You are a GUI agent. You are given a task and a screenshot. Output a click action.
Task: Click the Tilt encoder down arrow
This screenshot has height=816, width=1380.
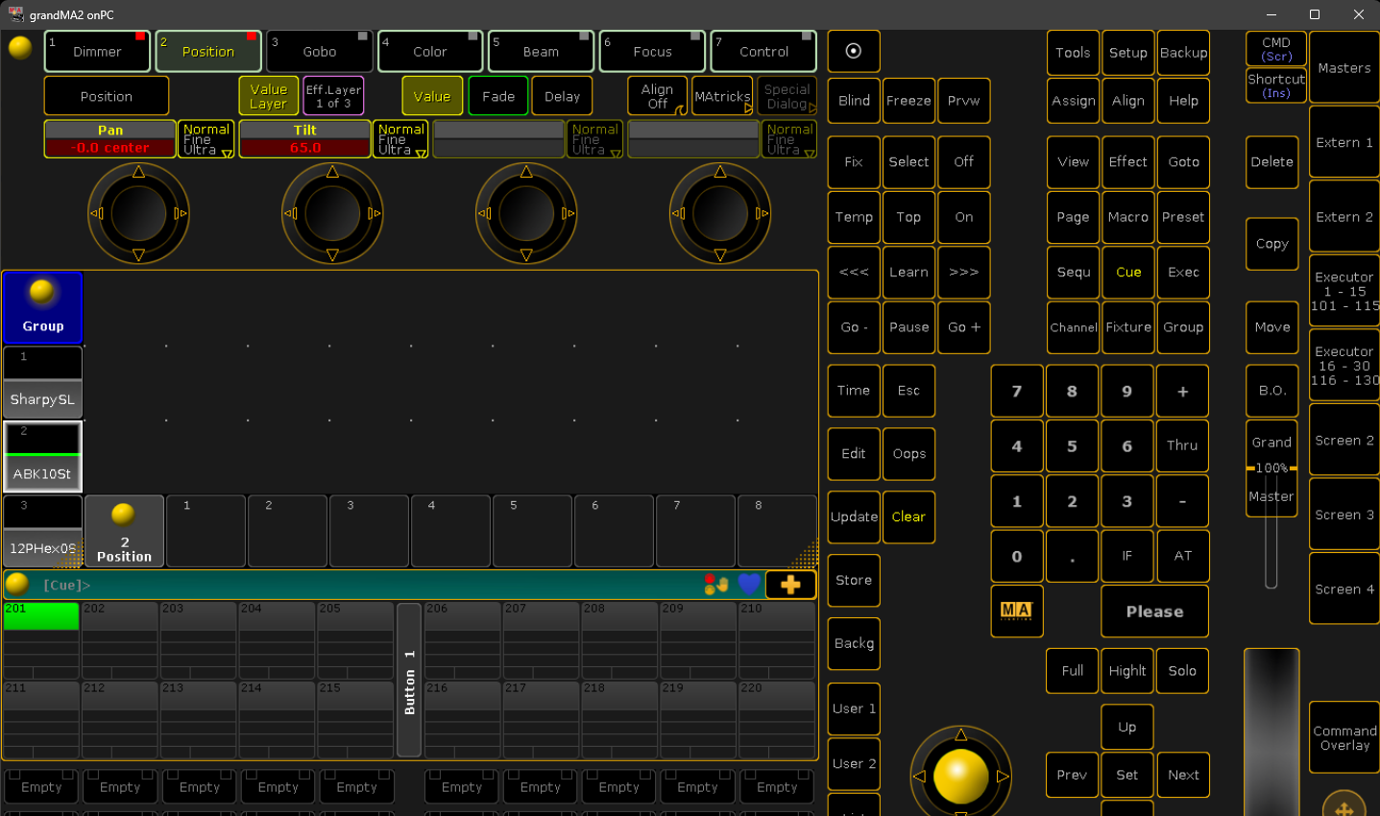point(332,254)
